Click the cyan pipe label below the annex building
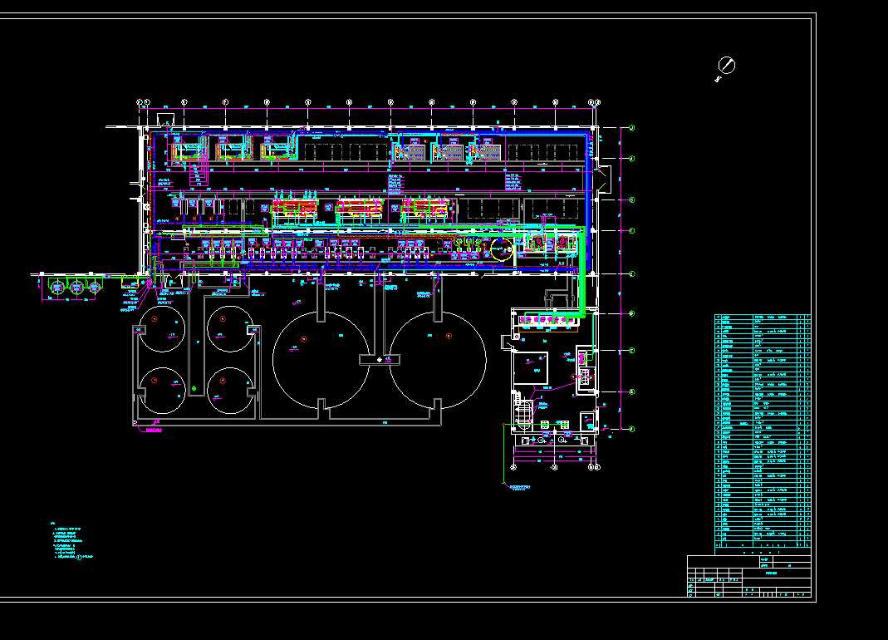This screenshot has height=640, width=888. [519, 488]
